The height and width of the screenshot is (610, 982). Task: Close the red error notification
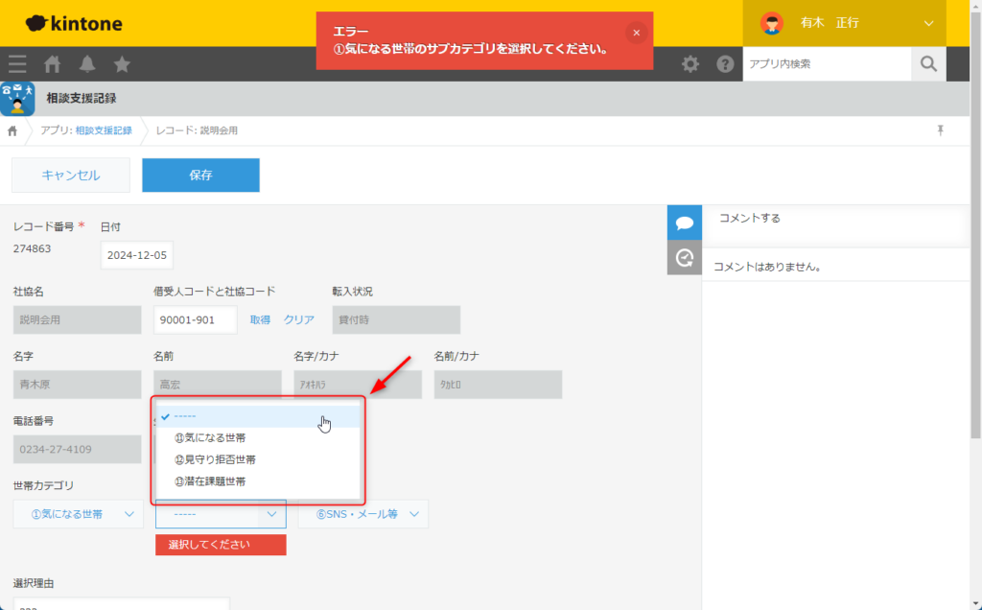pos(636,33)
